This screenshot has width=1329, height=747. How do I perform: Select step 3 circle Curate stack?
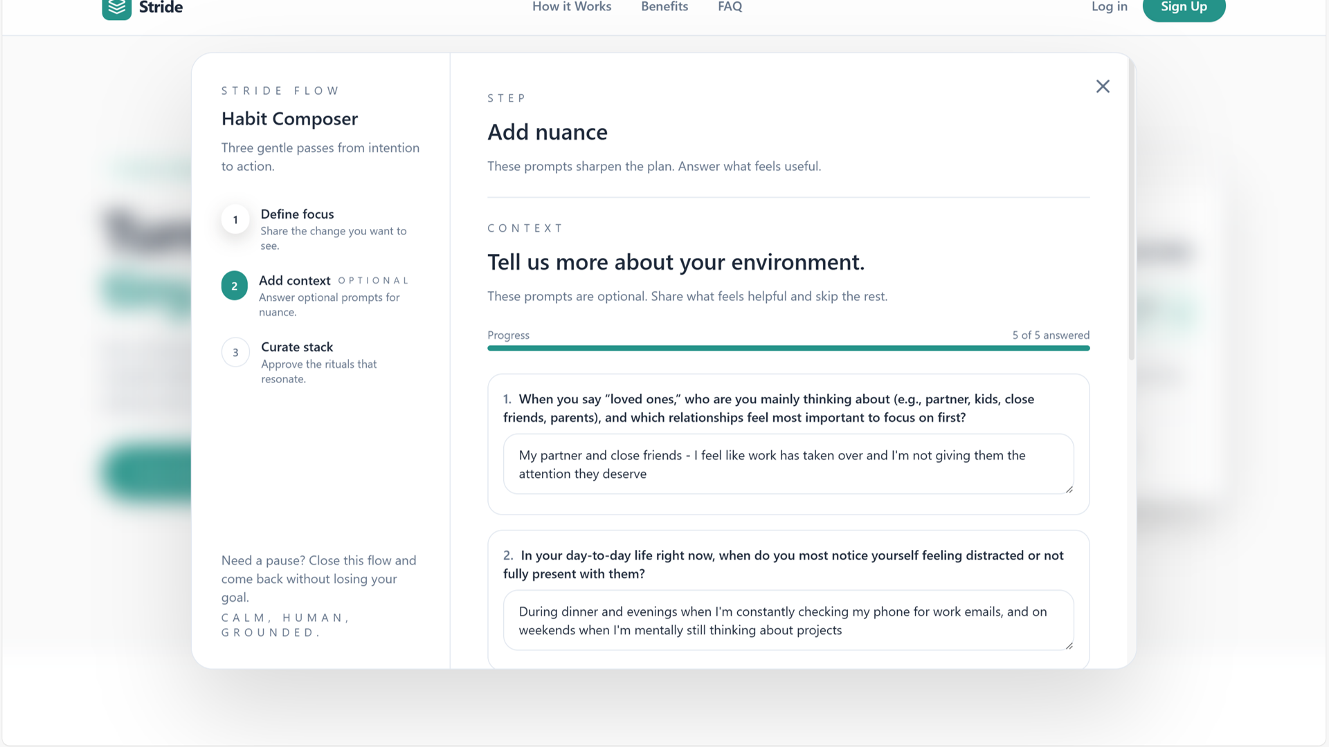(x=235, y=353)
